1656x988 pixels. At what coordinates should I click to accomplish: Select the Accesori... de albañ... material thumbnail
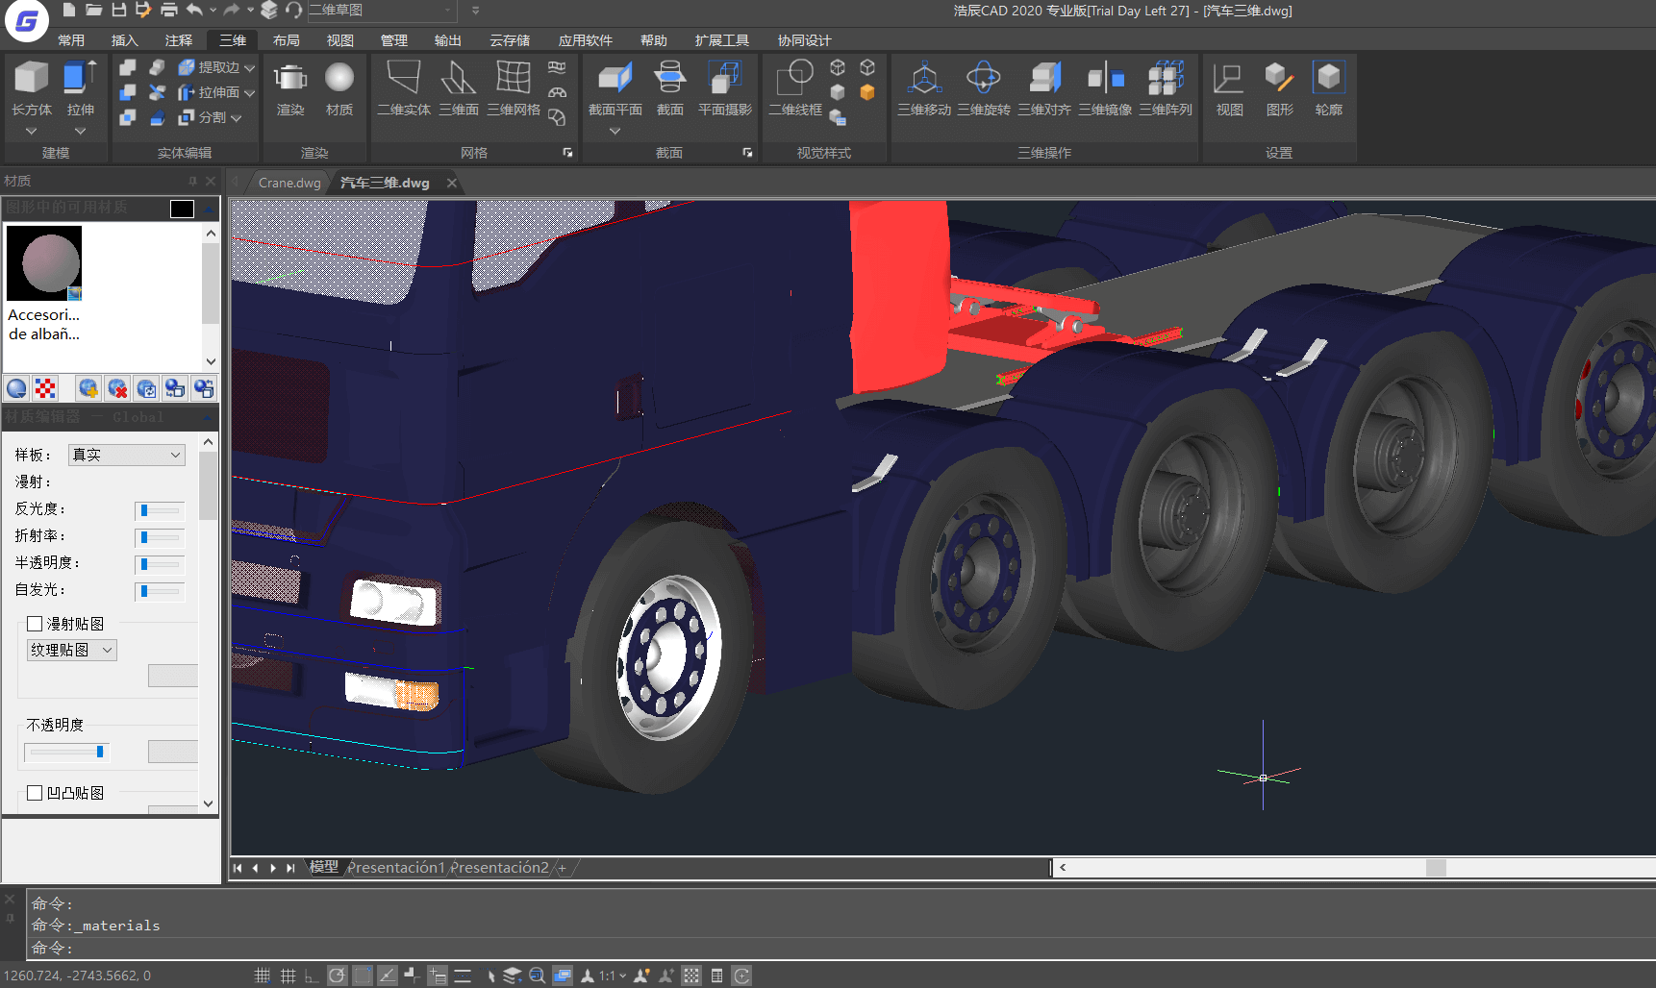click(44, 284)
